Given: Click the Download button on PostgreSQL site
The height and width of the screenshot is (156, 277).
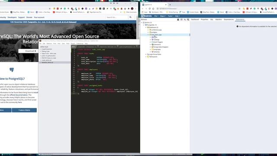Looking at the screenshot, I should point(29,51).
